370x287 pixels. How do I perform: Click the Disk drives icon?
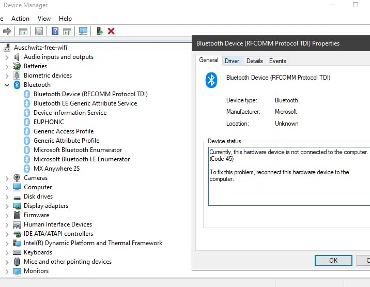[17, 198]
